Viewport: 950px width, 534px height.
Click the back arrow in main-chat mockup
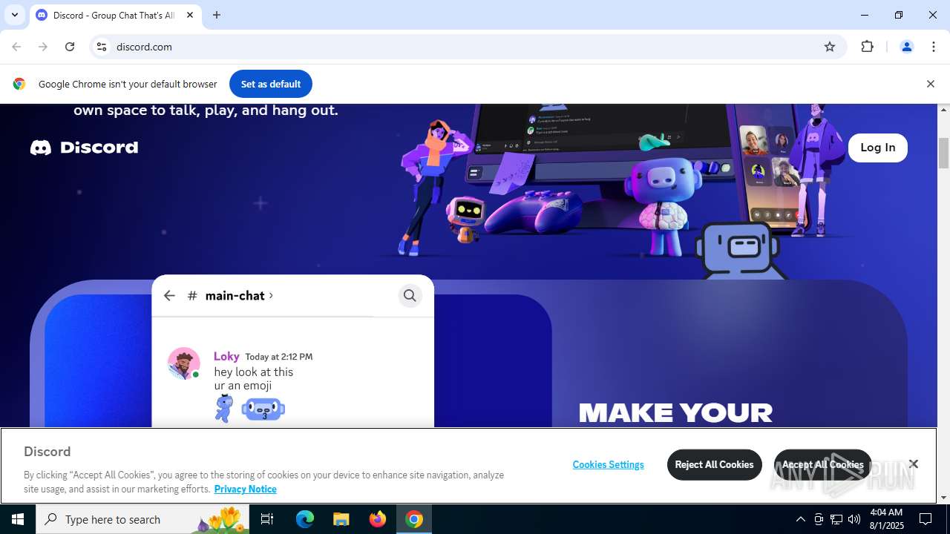tap(169, 296)
